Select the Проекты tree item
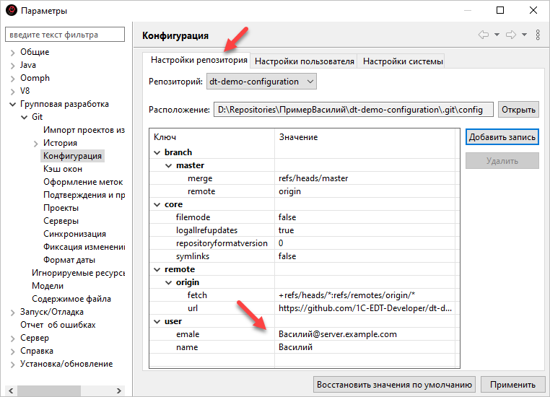This screenshot has height=397, width=550. pos(61,208)
